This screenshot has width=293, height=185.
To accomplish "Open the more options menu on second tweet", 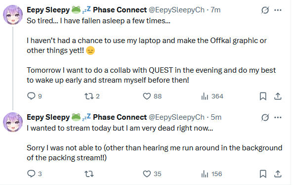I will (x=278, y=117).
